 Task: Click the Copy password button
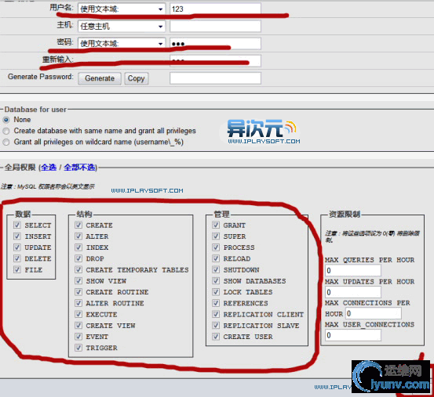(137, 78)
